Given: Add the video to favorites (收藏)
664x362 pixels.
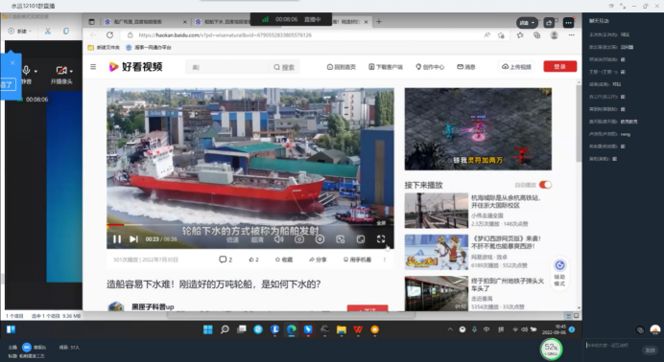Looking at the screenshot, I should click(284, 260).
